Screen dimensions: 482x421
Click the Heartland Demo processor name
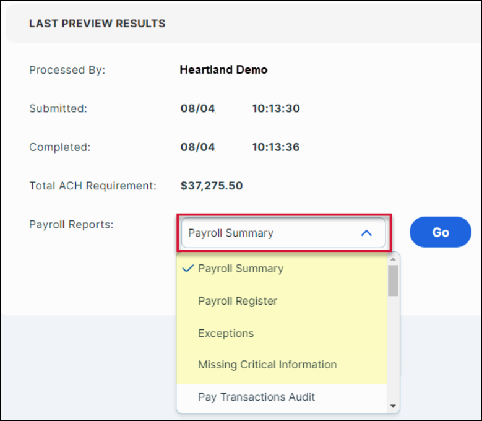click(x=223, y=70)
